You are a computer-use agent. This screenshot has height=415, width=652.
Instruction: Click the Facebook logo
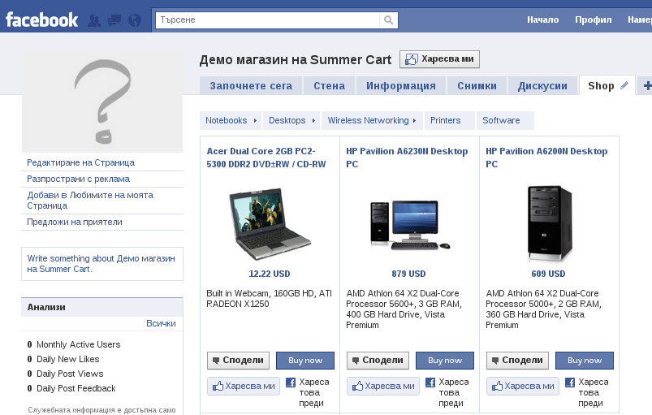pos(42,19)
